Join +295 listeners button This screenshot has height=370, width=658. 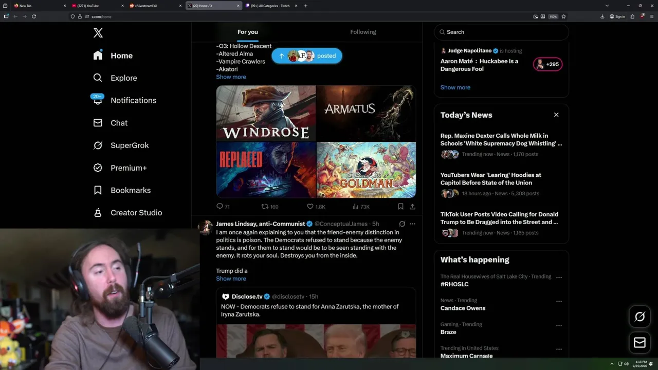[548, 64]
